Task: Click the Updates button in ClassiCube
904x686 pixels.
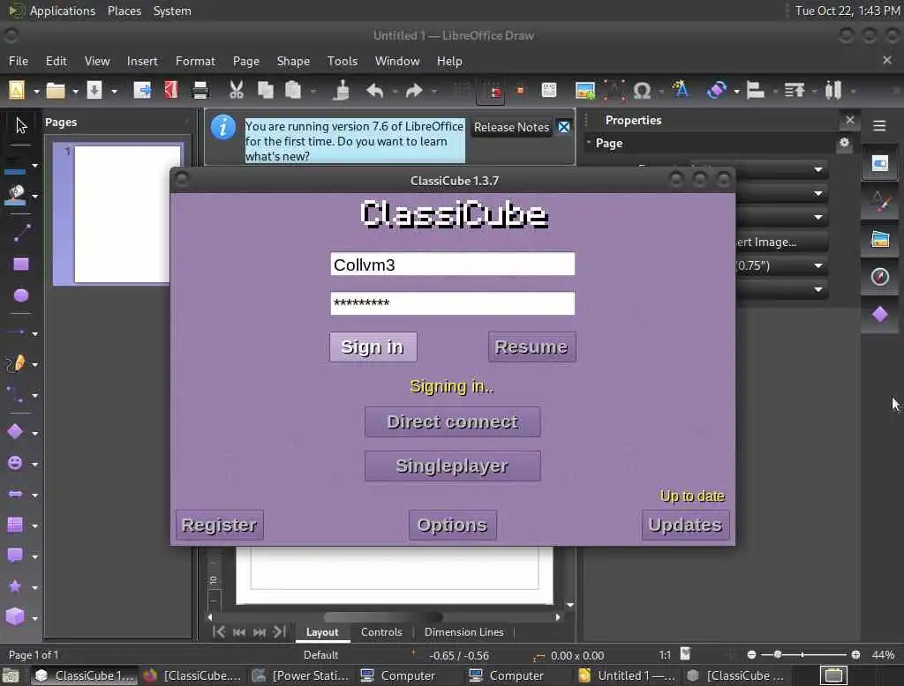Action: click(x=685, y=525)
